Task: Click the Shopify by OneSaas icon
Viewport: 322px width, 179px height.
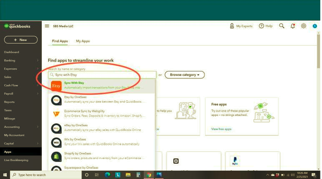Action: coord(56,156)
